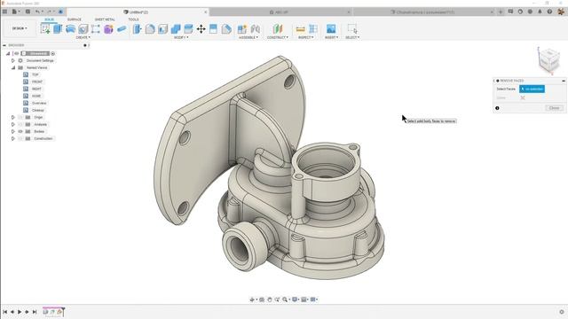Select the Move/Copy cross-arrows tool
This screenshot has height=319, width=568.
tap(201, 28)
